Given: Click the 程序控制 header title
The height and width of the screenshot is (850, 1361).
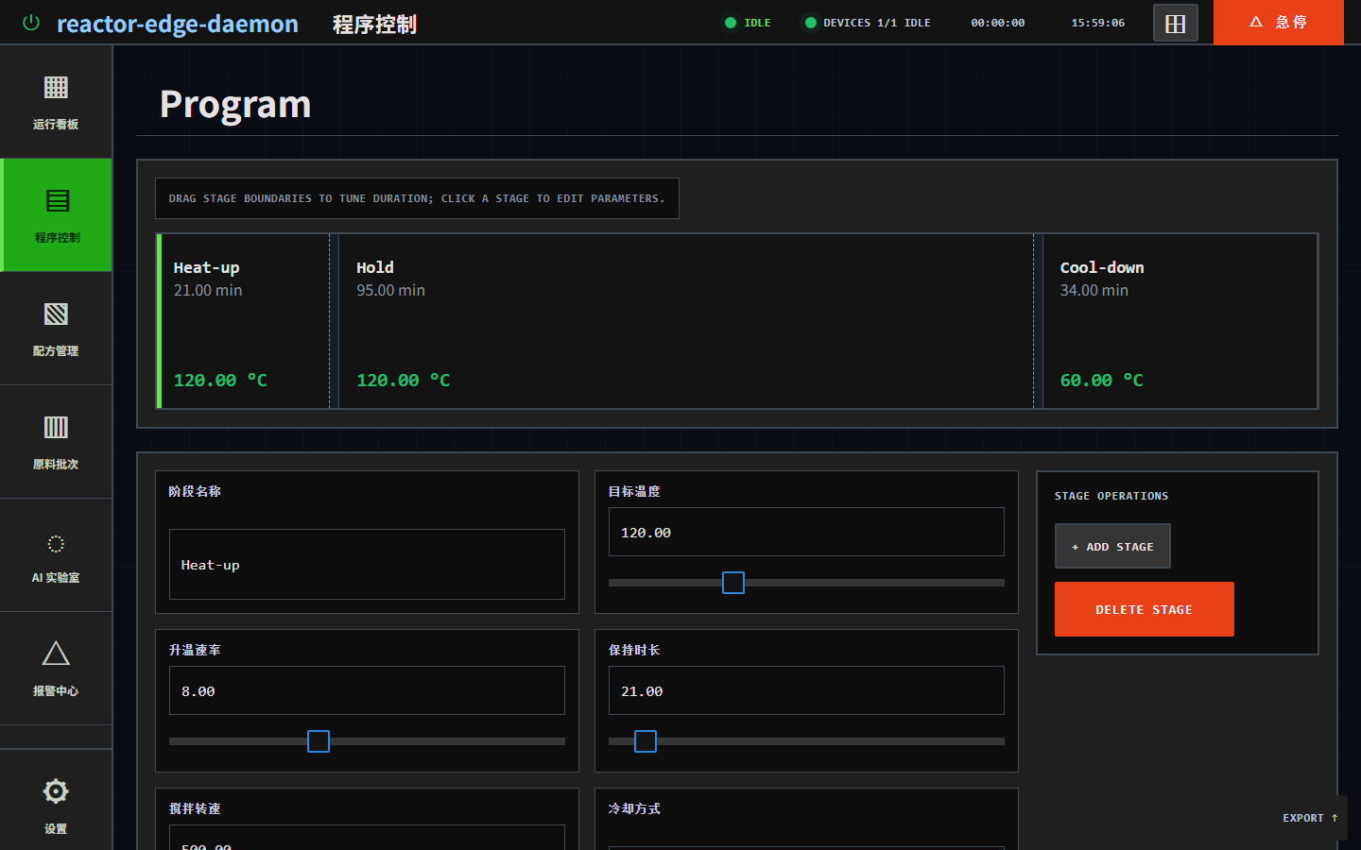Looking at the screenshot, I should coord(374,25).
